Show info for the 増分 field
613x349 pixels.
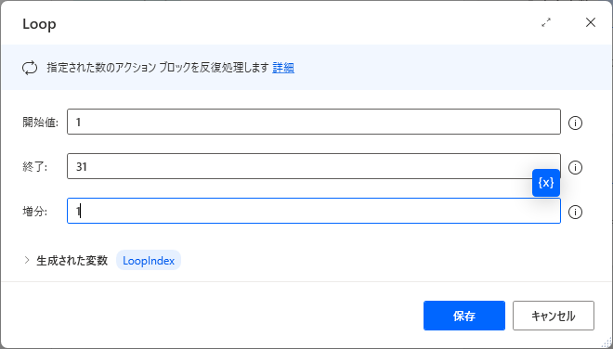click(575, 213)
